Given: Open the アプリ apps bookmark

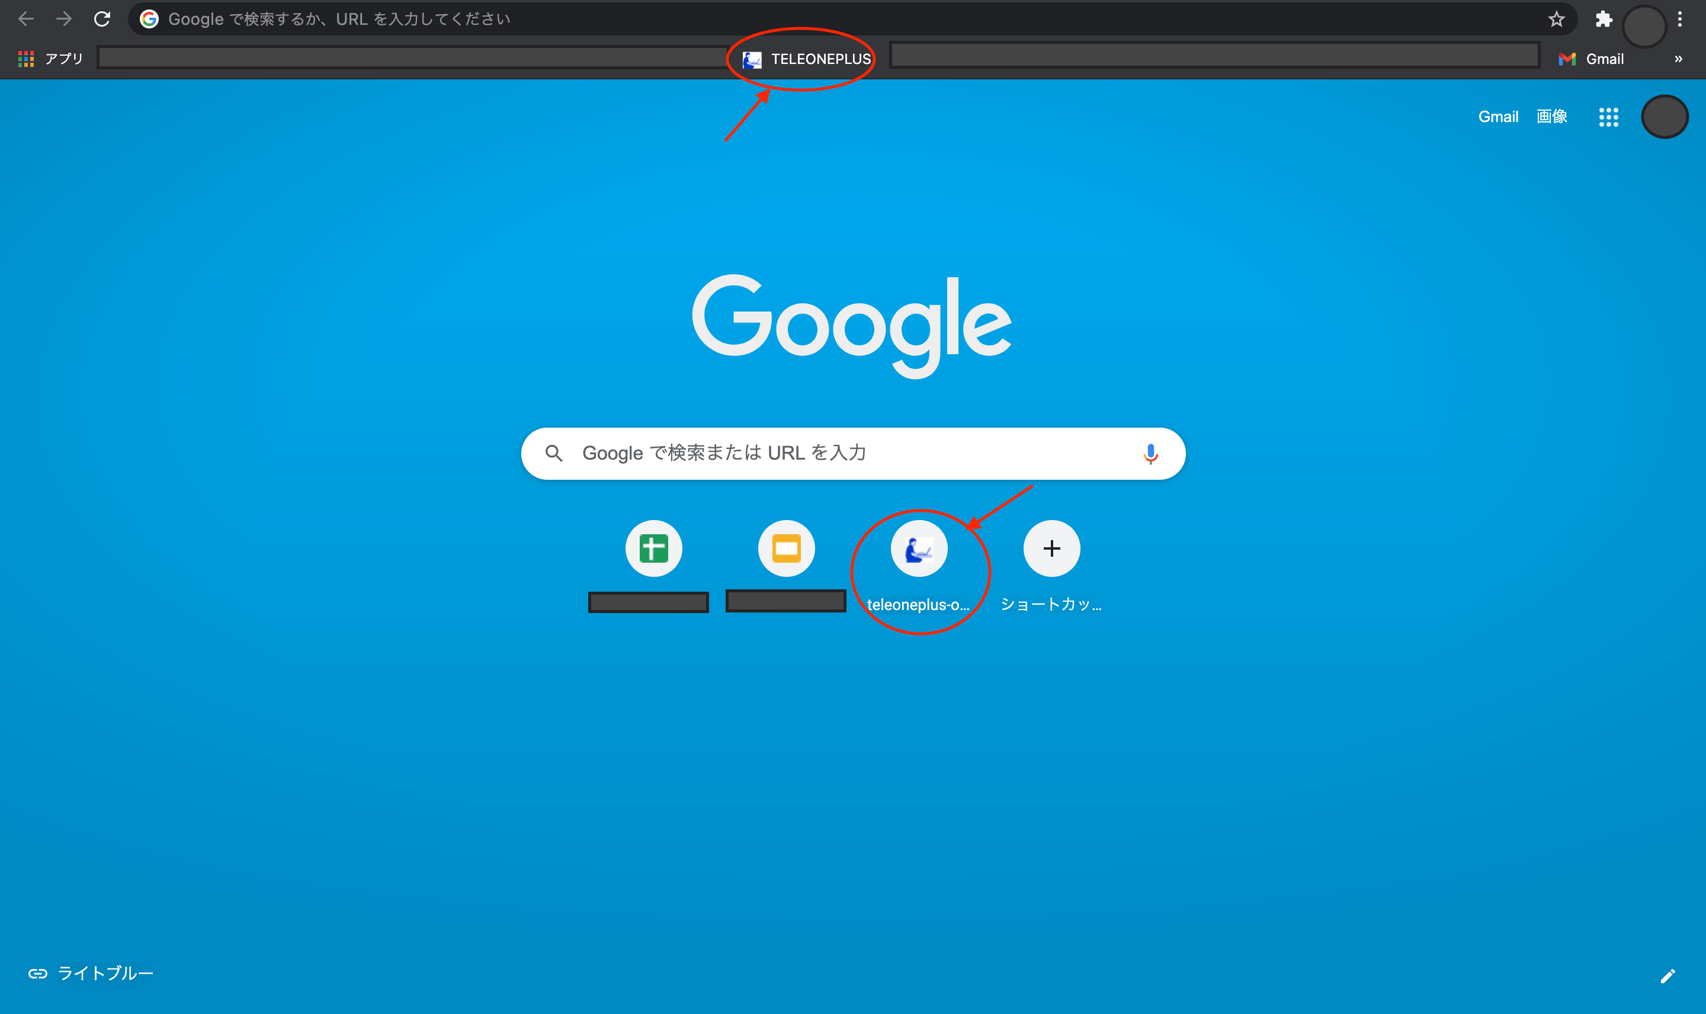Looking at the screenshot, I should (50, 59).
